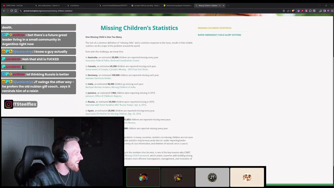Click 'One Missing Child Is One Too Many' text
Image resolution: width=334 pixels, height=188 pixels.
tap(104, 37)
